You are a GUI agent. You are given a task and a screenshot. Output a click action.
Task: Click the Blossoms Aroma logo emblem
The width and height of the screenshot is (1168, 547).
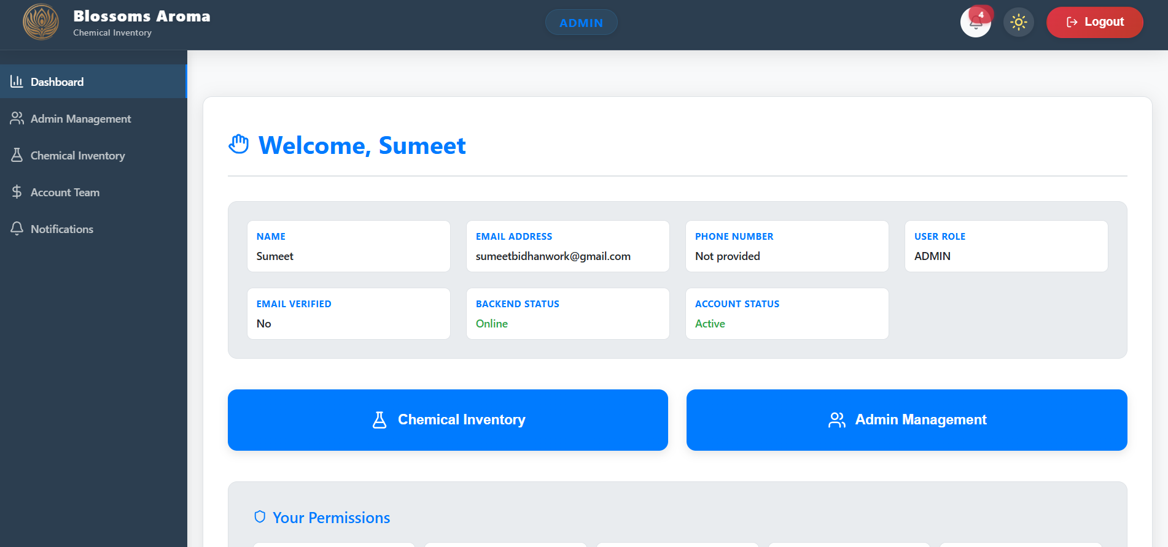coord(41,22)
